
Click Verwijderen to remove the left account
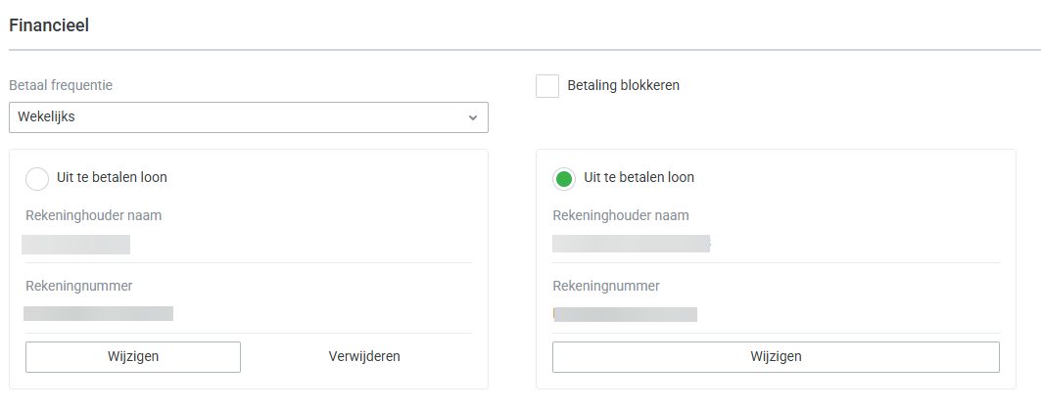364,357
